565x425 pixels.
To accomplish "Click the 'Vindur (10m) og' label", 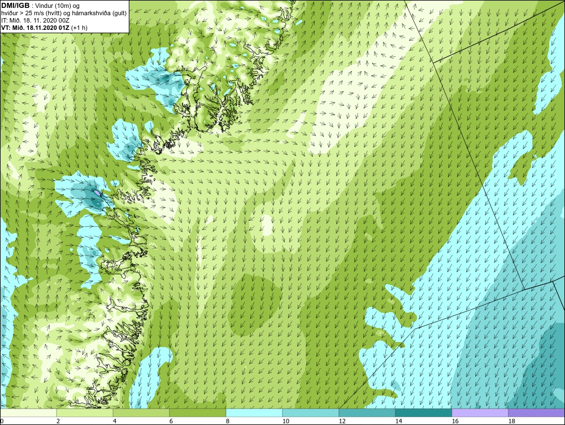I will click(x=57, y=6).
